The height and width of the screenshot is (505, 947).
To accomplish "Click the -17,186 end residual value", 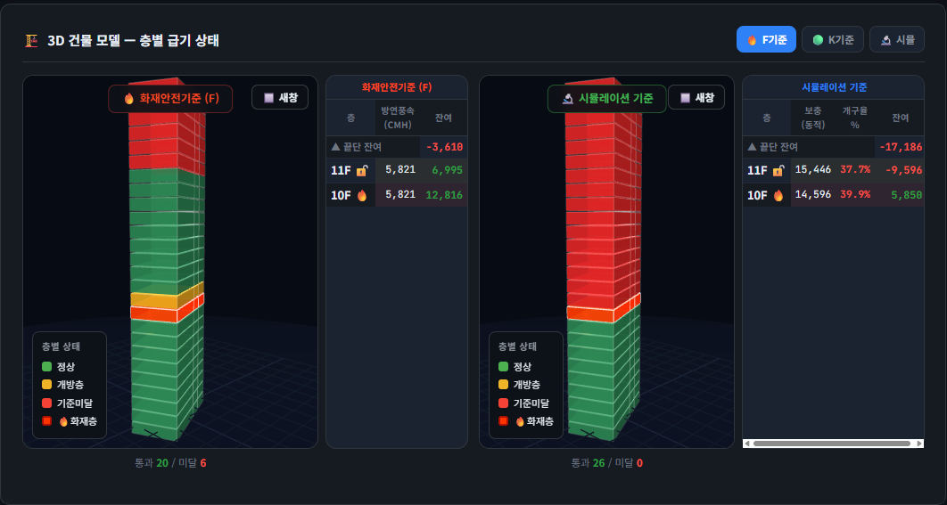I will click(x=902, y=147).
